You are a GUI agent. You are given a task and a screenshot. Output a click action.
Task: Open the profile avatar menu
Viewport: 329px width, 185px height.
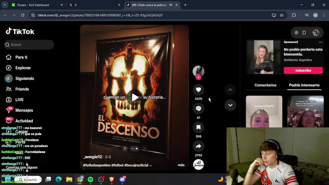click(316, 33)
